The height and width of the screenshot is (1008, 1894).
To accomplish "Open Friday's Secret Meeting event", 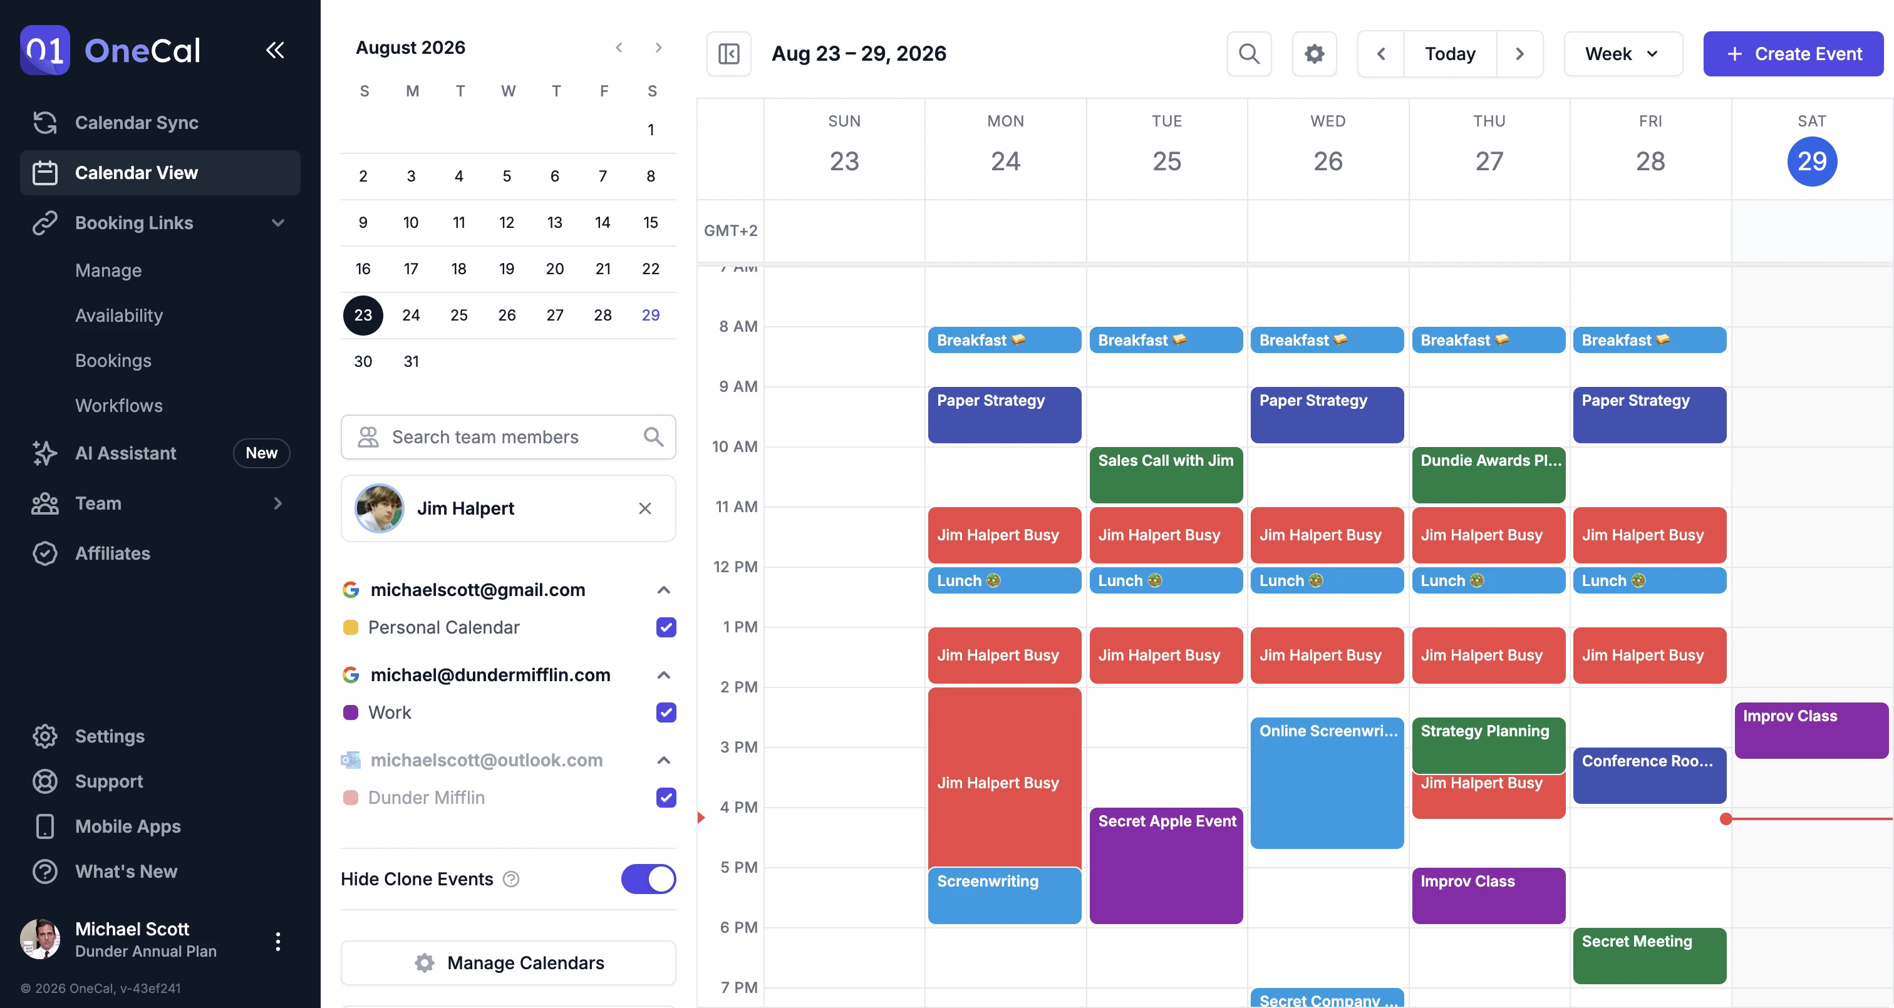I will [1650, 956].
